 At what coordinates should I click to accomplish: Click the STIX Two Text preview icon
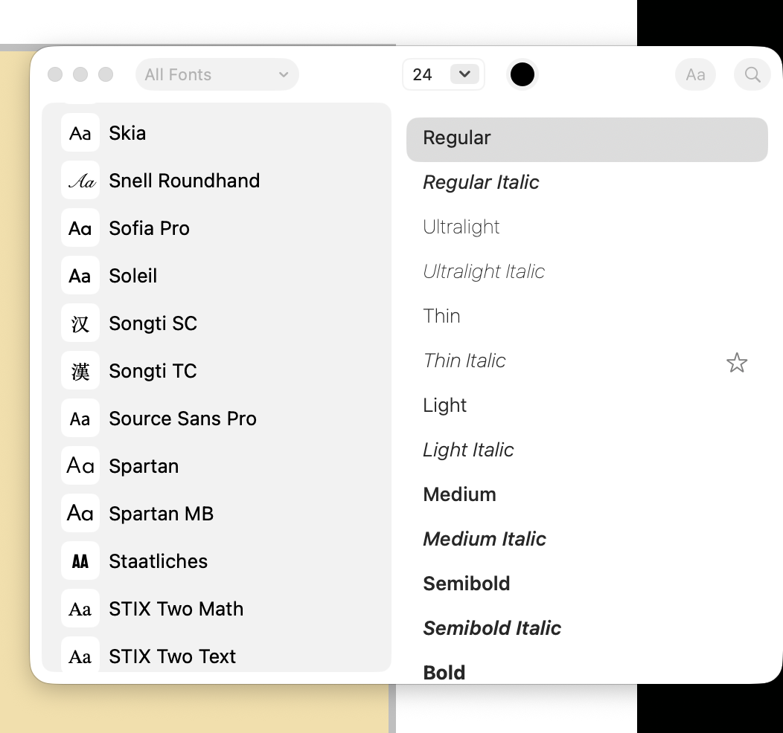[x=80, y=655]
